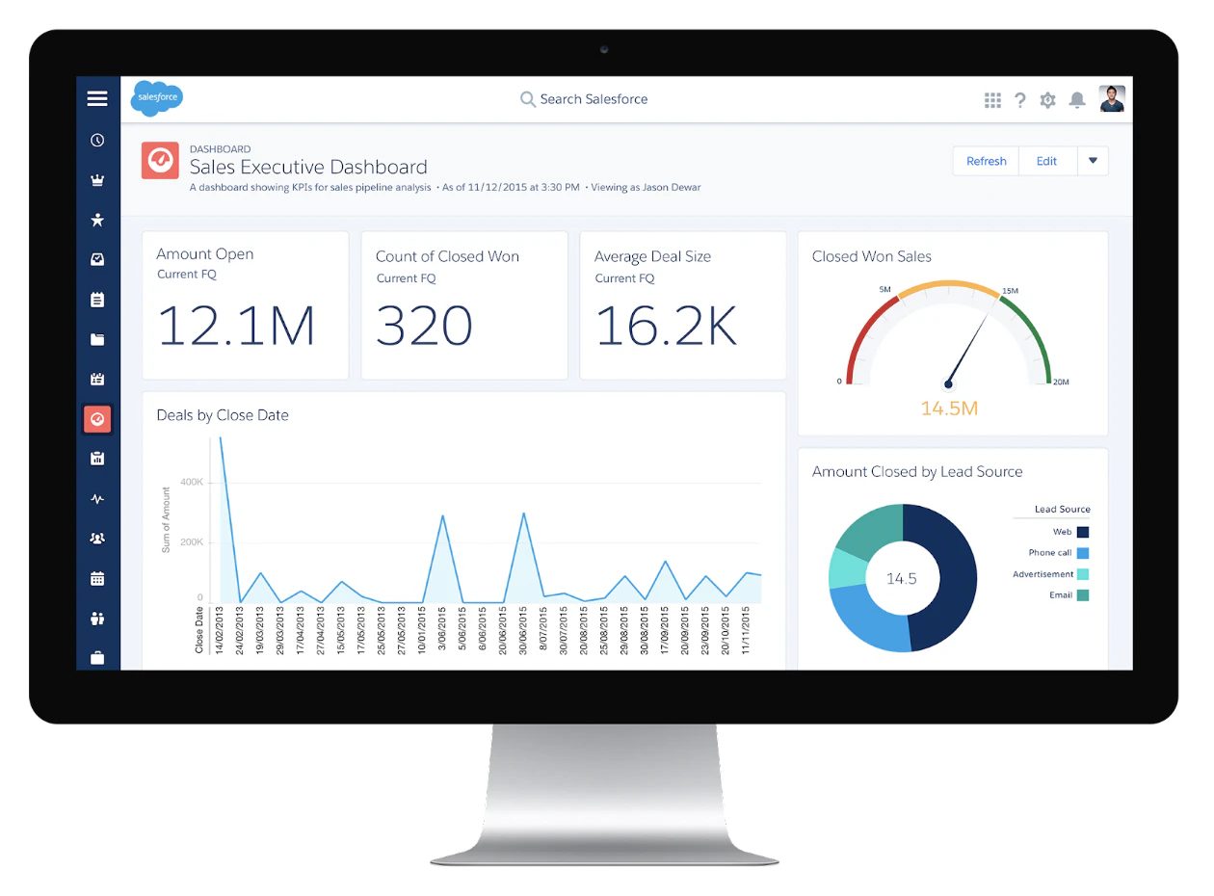Open the hamburger navigation menu
1214x896 pixels.
[97, 98]
